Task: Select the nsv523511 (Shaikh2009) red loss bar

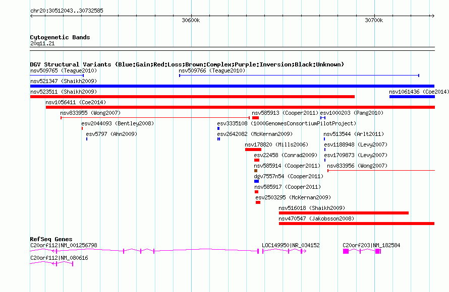Action: [192, 97]
